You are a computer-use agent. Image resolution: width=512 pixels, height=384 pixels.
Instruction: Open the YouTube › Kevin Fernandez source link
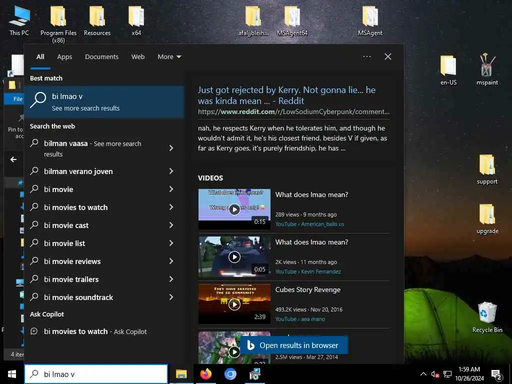[x=308, y=271]
